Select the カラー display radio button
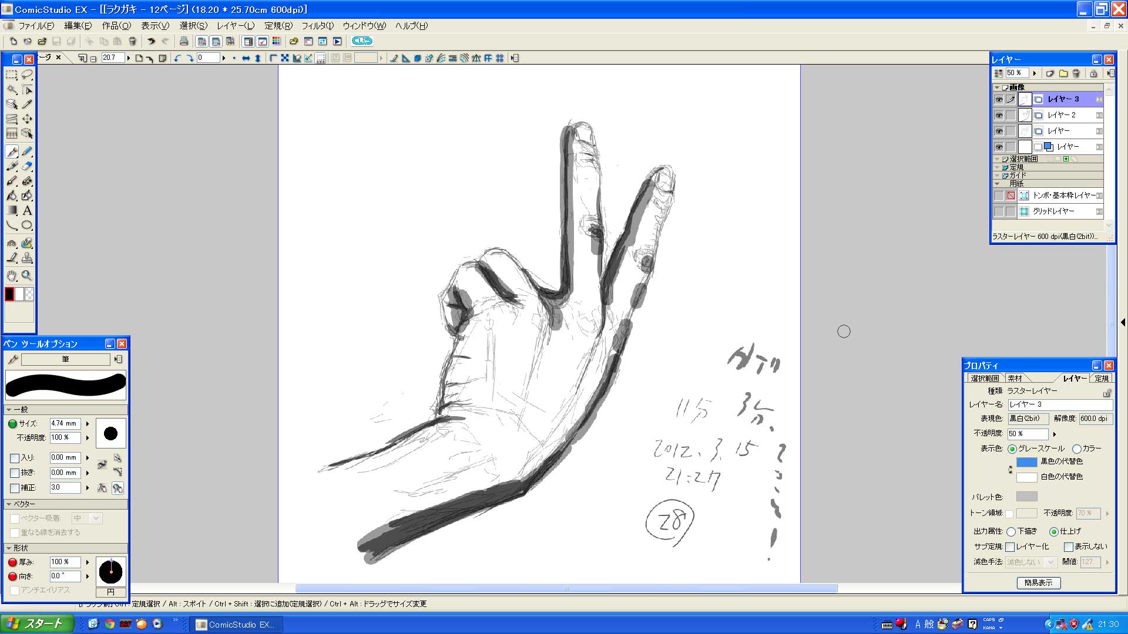The image size is (1128, 634). pyautogui.click(x=1077, y=448)
